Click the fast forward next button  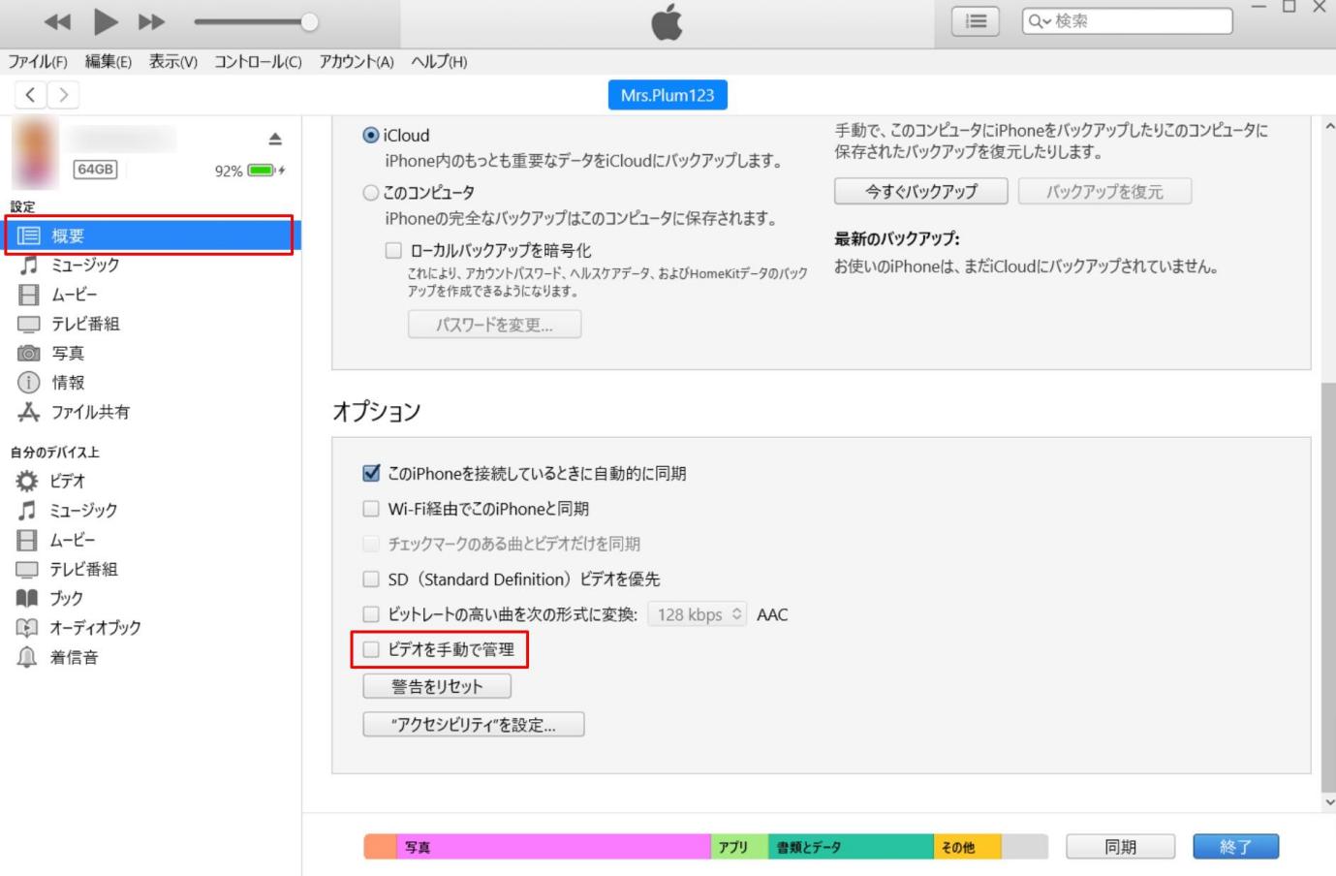[x=151, y=21]
